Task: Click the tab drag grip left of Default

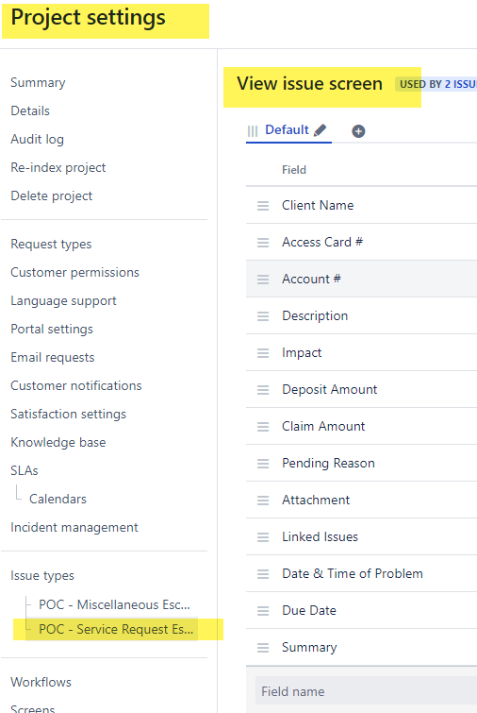Action: (x=253, y=131)
